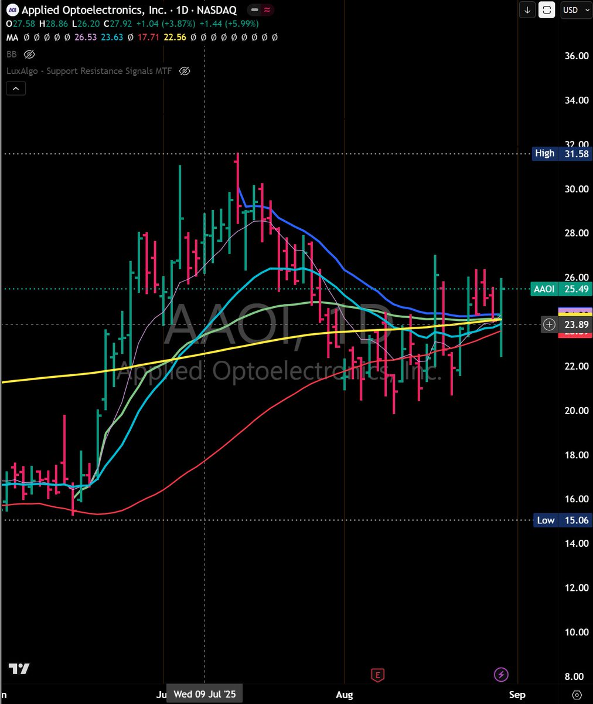Collapse the indicator legend with chevron
The width and height of the screenshot is (593, 704).
click(x=16, y=89)
